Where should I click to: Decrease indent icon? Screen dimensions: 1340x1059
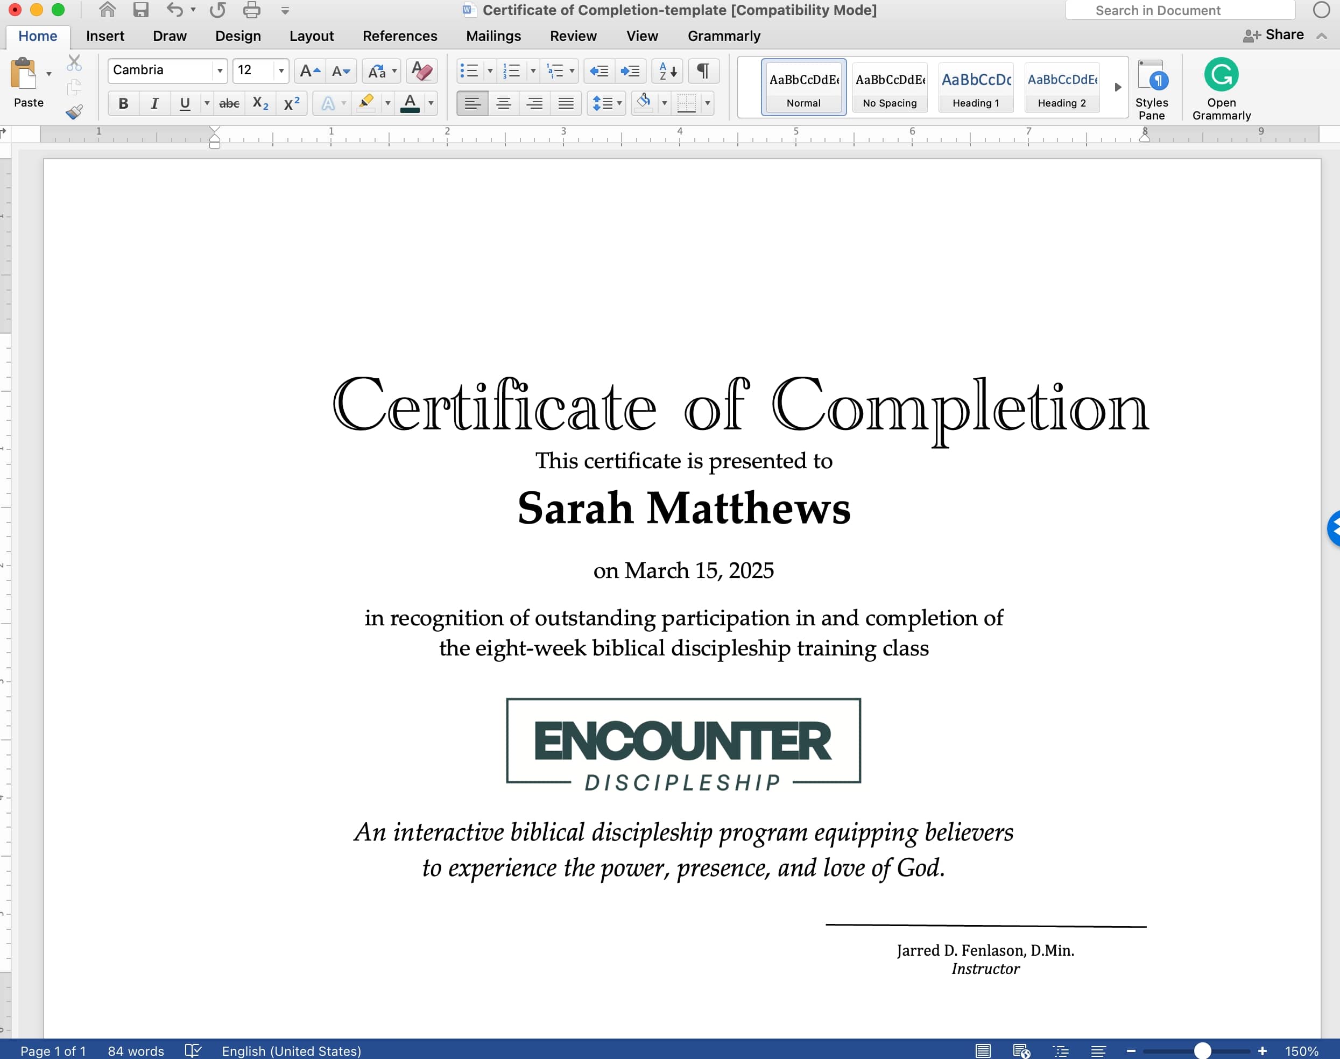599,70
